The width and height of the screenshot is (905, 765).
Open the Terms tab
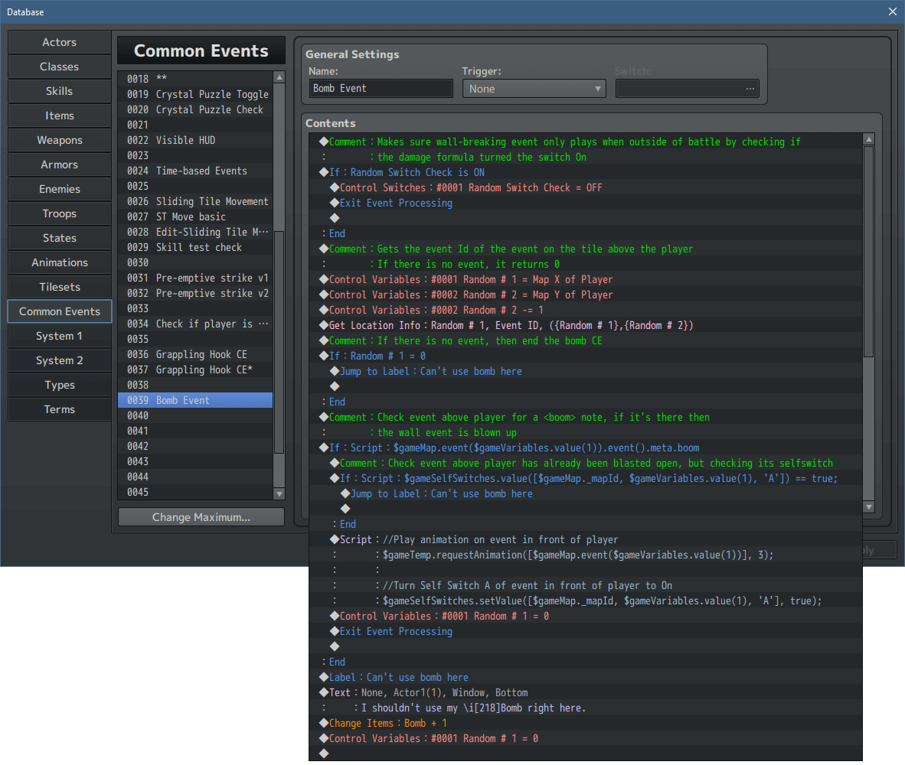60,410
